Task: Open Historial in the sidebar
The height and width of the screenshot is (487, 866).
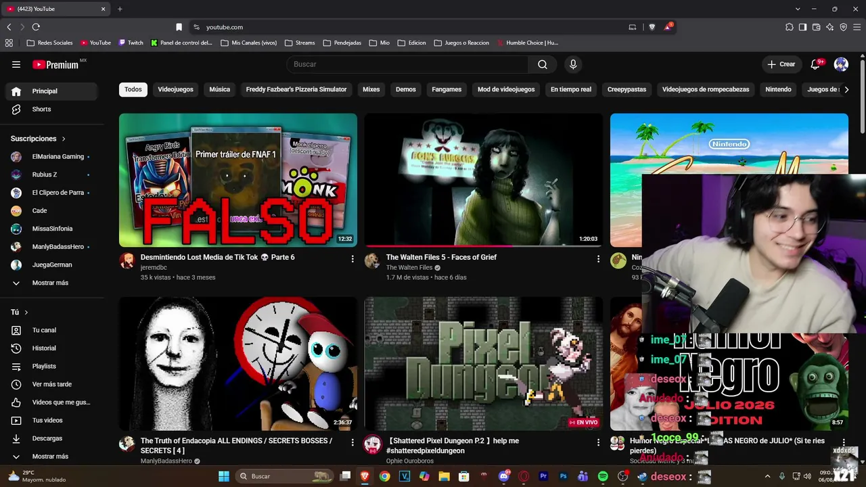Action: tap(51, 348)
